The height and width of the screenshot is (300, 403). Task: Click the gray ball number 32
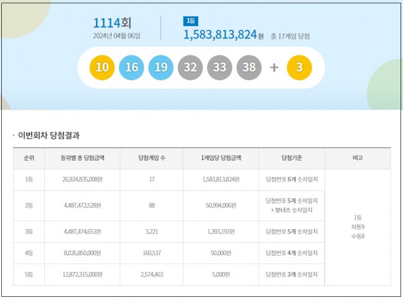tap(190, 68)
